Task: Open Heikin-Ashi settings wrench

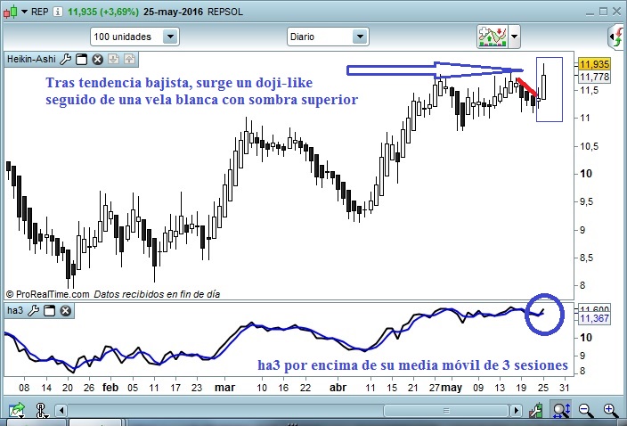Action: 66,59
